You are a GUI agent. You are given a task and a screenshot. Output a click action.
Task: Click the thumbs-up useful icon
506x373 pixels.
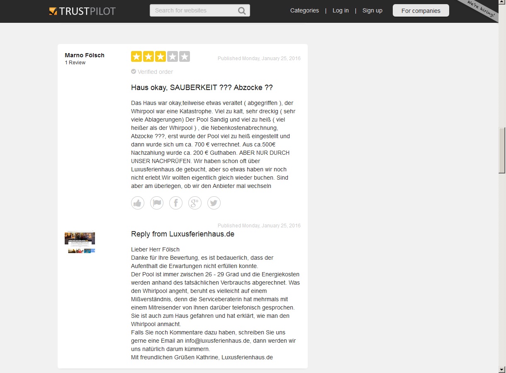point(138,203)
